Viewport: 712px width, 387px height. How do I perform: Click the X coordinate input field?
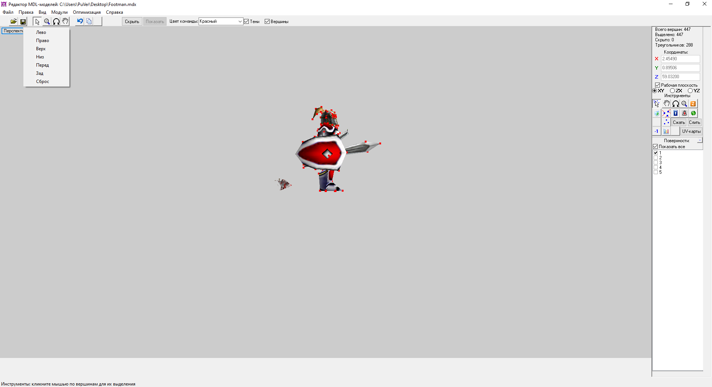pos(680,59)
